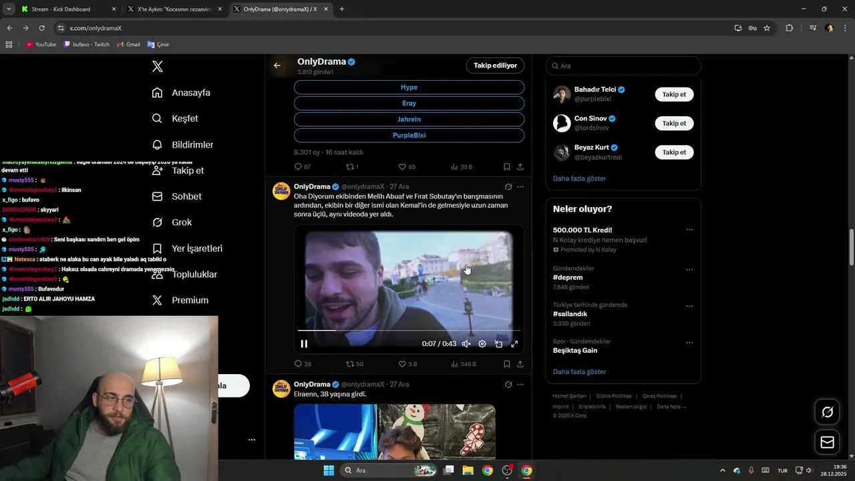
Task: Reload the page
Action: [41, 28]
